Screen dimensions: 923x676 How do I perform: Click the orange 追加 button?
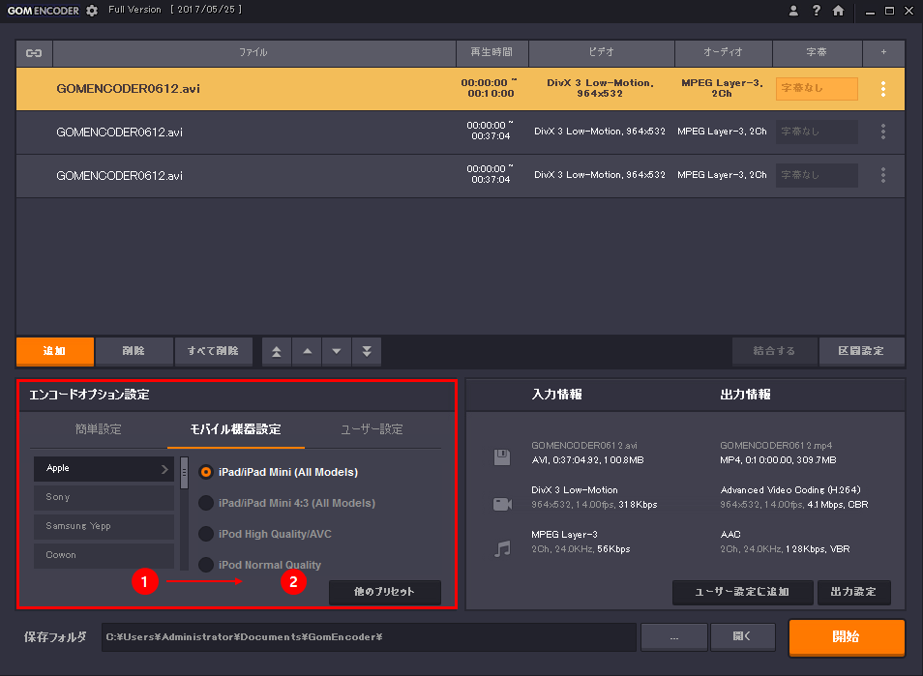[55, 351]
